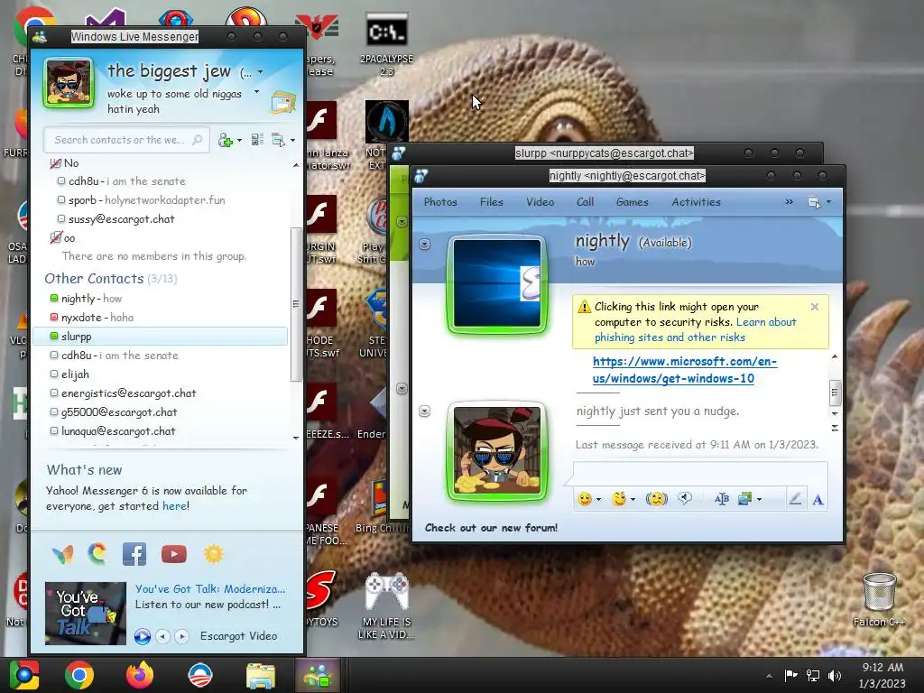
Task: Open Firefox from the taskbar
Action: pyautogui.click(x=140, y=675)
